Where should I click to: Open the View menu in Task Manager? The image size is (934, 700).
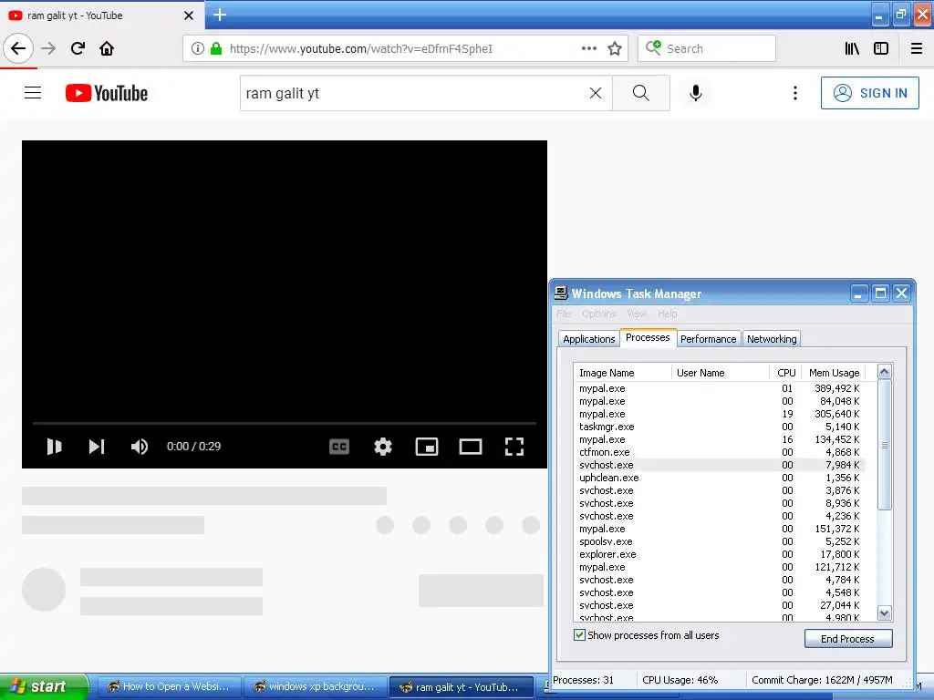[636, 314]
